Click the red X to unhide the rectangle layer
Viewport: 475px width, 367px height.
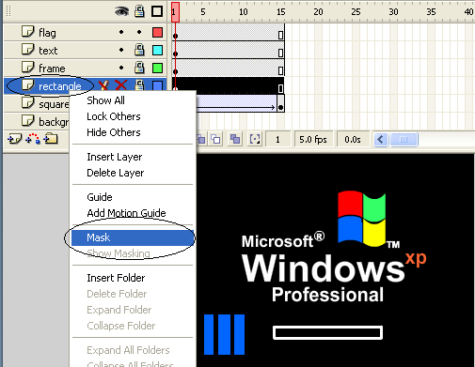click(121, 85)
